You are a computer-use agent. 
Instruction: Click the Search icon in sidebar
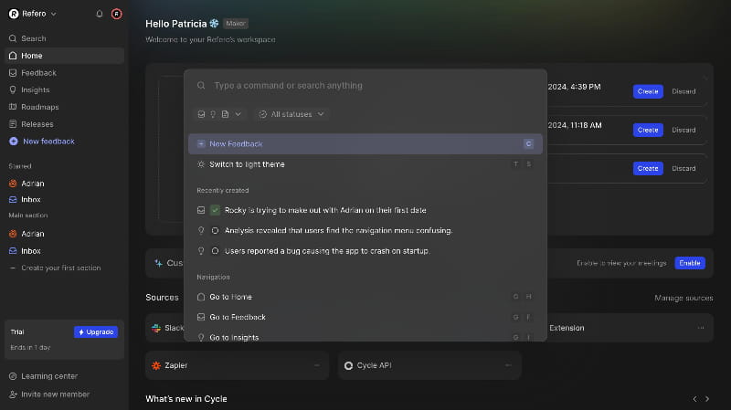click(x=13, y=38)
